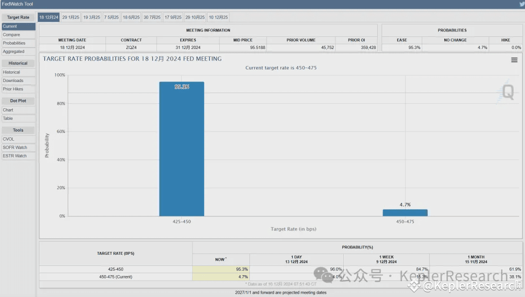Click the NOW 4.7% probability cell
Image resolution: width=525 pixels, height=297 pixels.
pyautogui.click(x=221, y=277)
